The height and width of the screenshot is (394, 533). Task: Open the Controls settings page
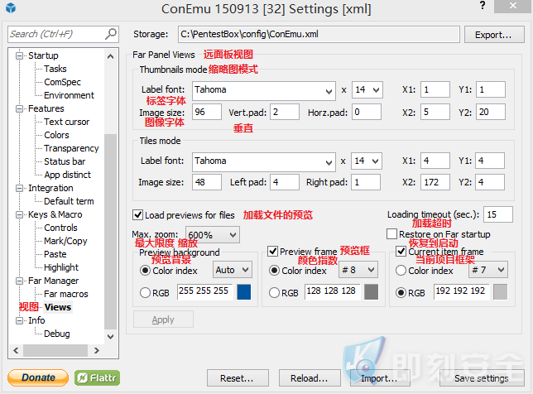coord(60,228)
